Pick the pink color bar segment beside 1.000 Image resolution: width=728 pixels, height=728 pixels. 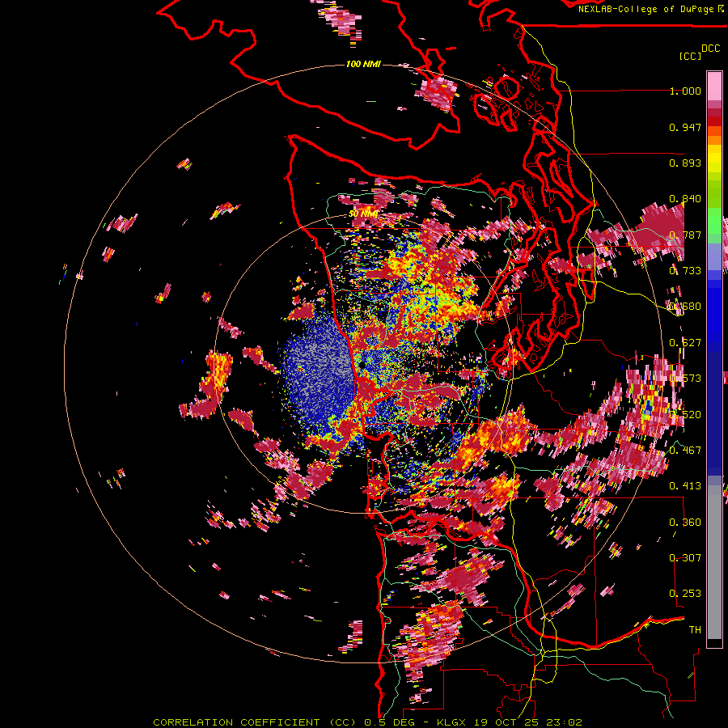(x=714, y=87)
